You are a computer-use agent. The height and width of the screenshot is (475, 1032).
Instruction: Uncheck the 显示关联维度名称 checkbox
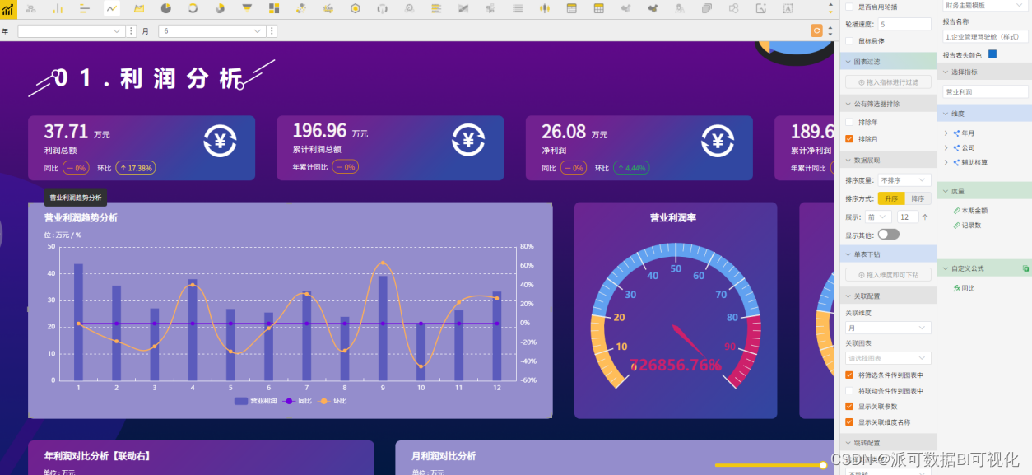849,422
